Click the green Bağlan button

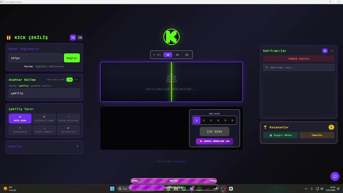(x=72, y=58)
